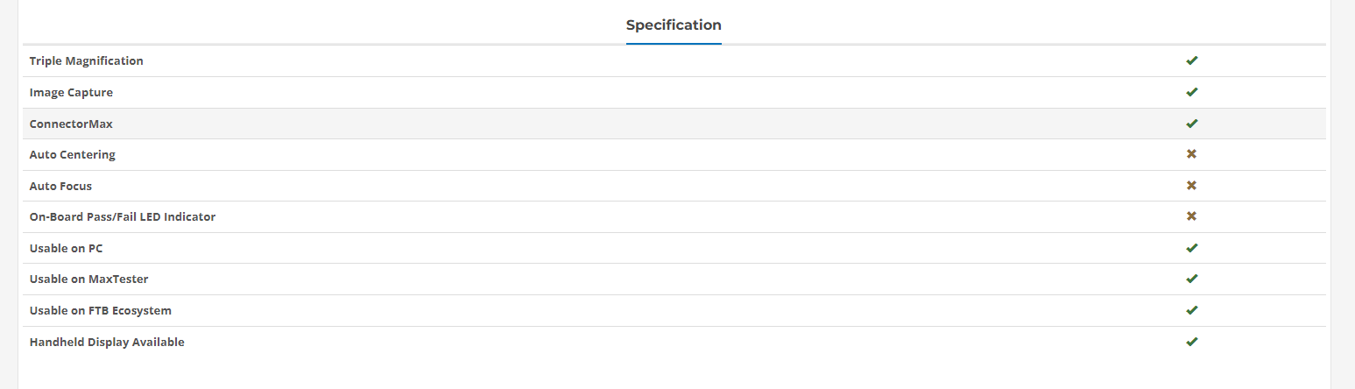Select the Triple Magnification row label

[x=86, y=61]
